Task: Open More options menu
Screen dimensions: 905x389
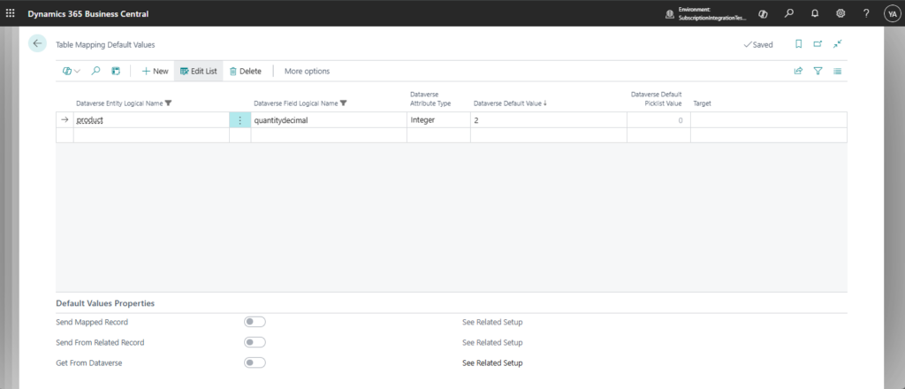Action: [307, 71]
